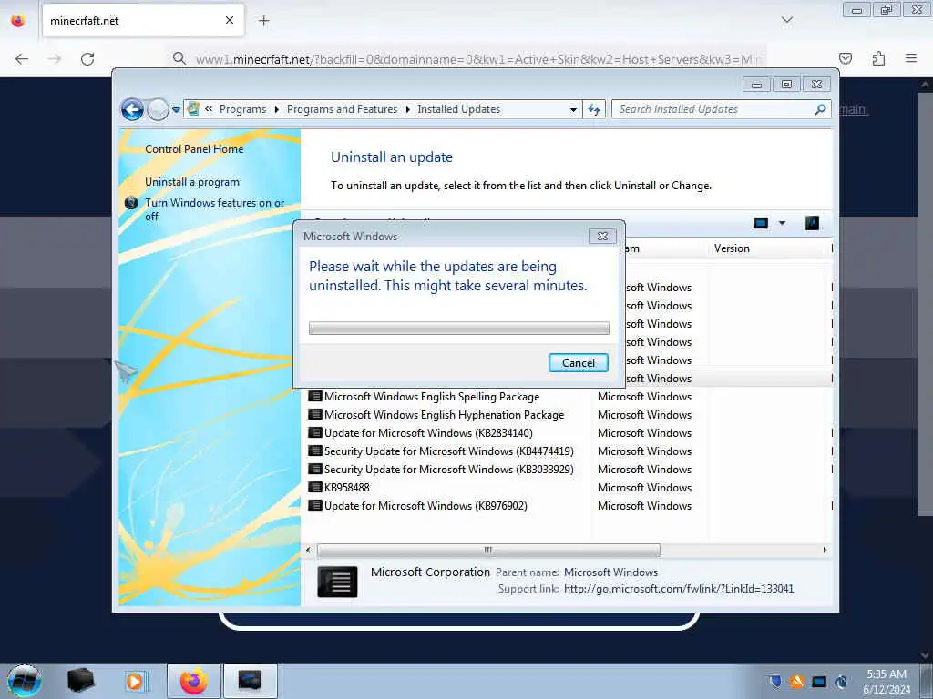
Task: Click the uninstall progress bar
Action: 459,328
